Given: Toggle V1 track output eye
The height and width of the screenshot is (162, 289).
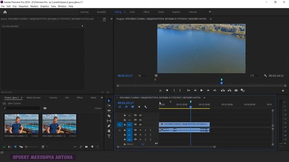Looking at the screenshot, I should tap(140, 125).
